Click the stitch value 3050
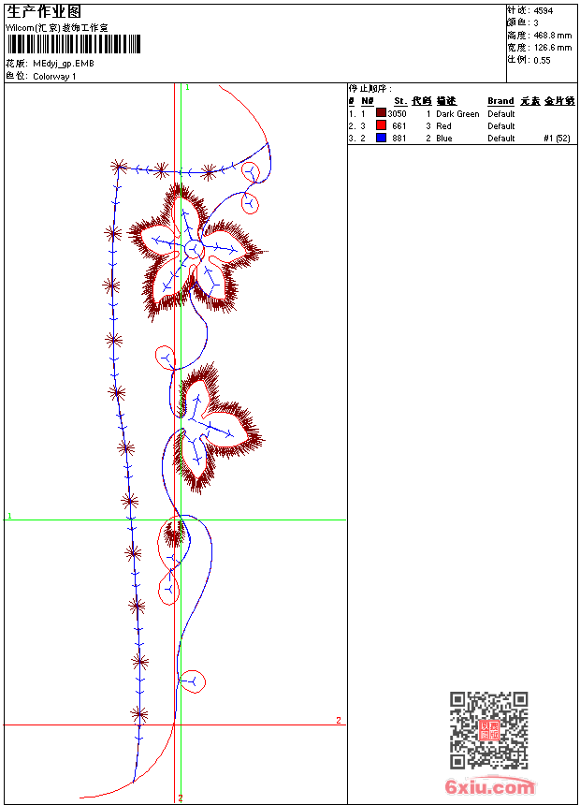Image resolution: width=580 pixels, height=805 pixels. click(397, 114)
